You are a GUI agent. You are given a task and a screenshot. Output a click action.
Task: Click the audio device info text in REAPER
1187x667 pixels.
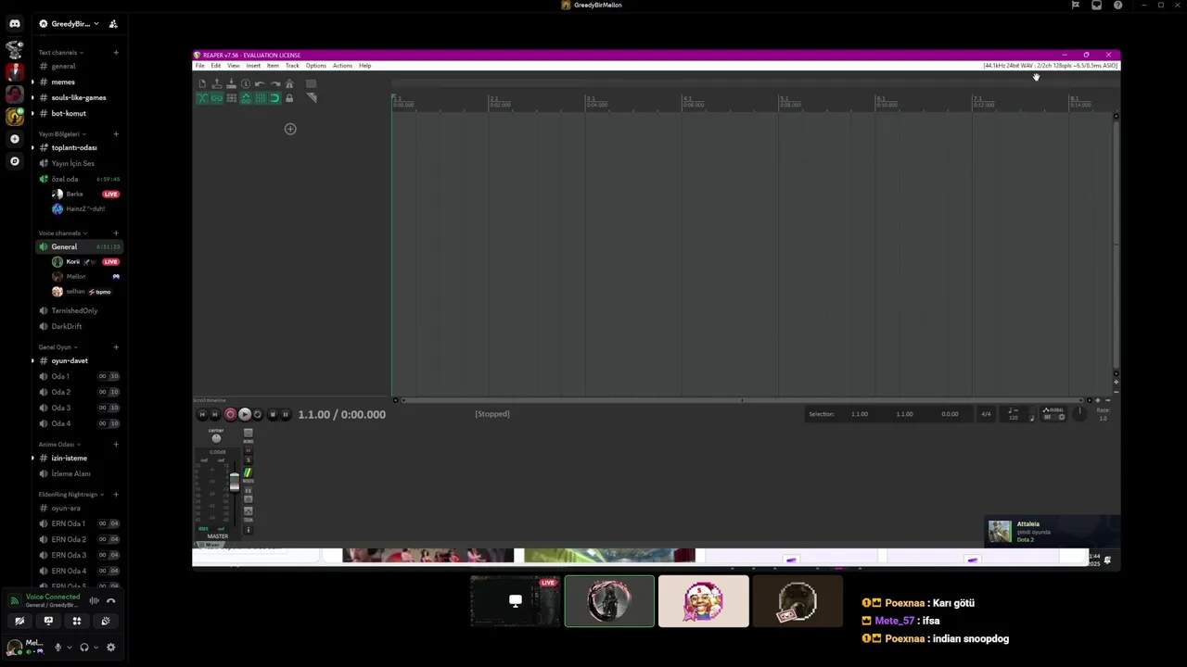click(x=1051, y=66)
